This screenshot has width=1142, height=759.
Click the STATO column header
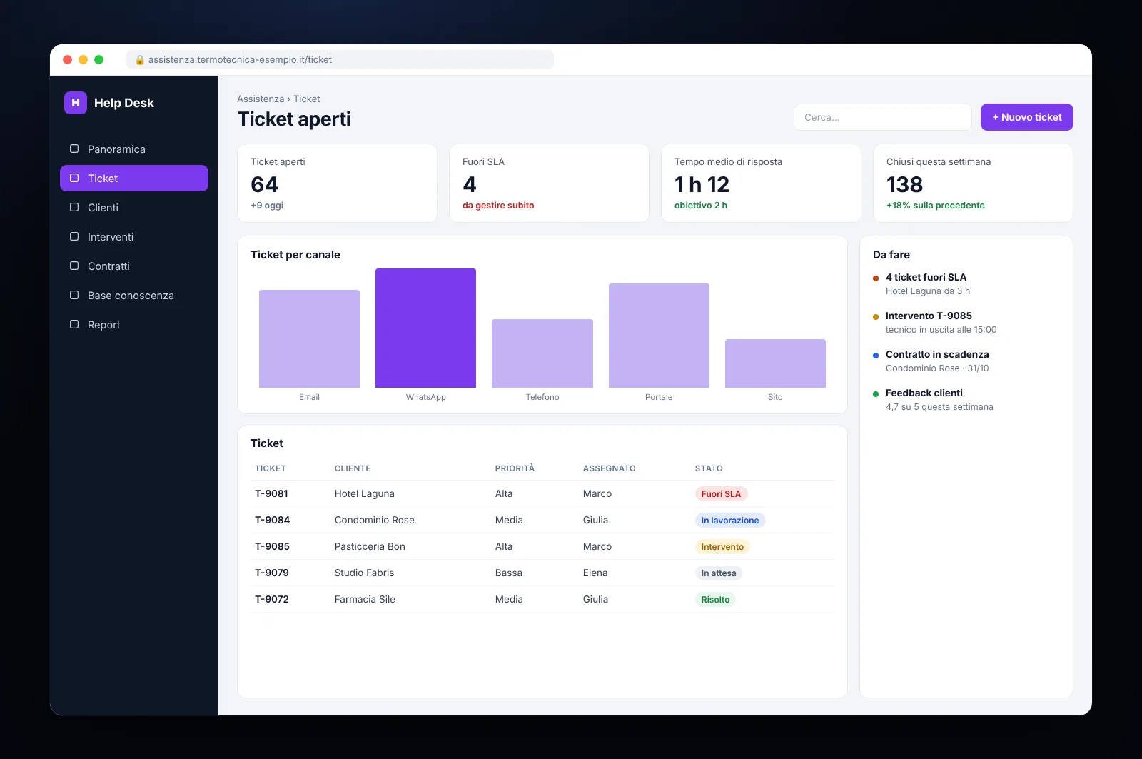point(709,468)
